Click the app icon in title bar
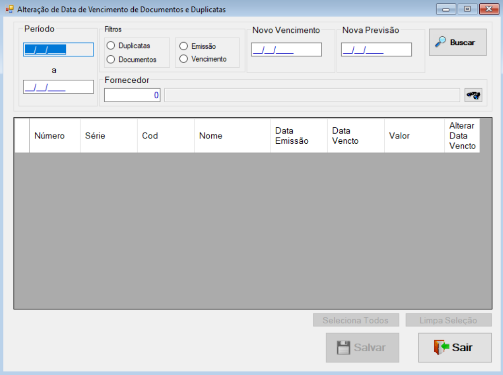The width and height of the screenshot is (503, 375). click(x=9, y=9)
